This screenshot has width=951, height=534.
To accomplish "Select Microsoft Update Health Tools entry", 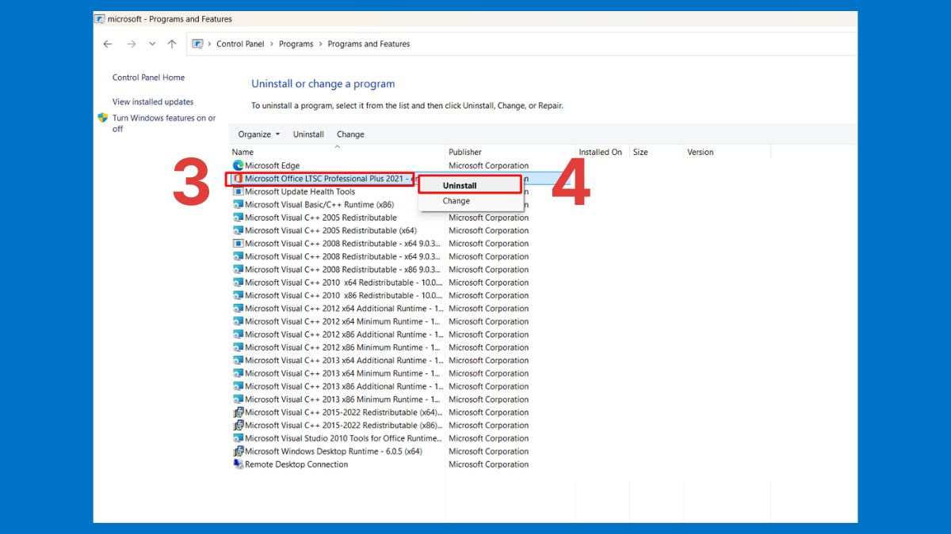I will 300,191.
